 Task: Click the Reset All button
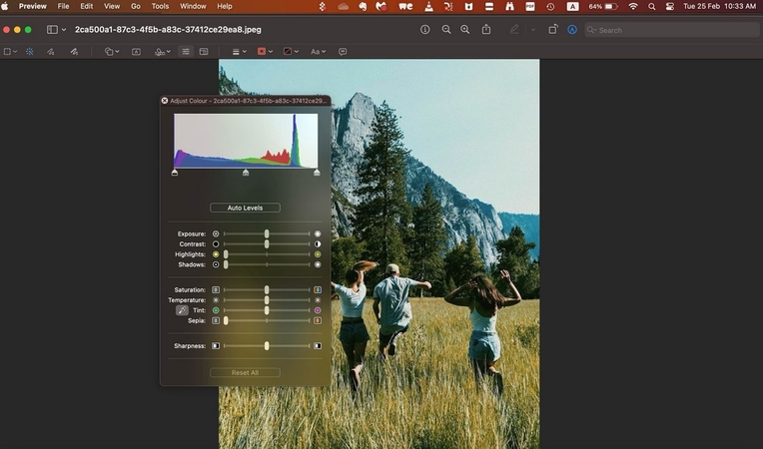245,372
